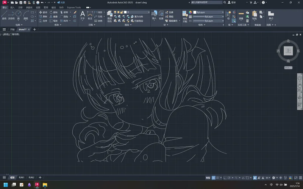
Task: Click the Save icon in quick access toolbar
Action: (21, 3)
